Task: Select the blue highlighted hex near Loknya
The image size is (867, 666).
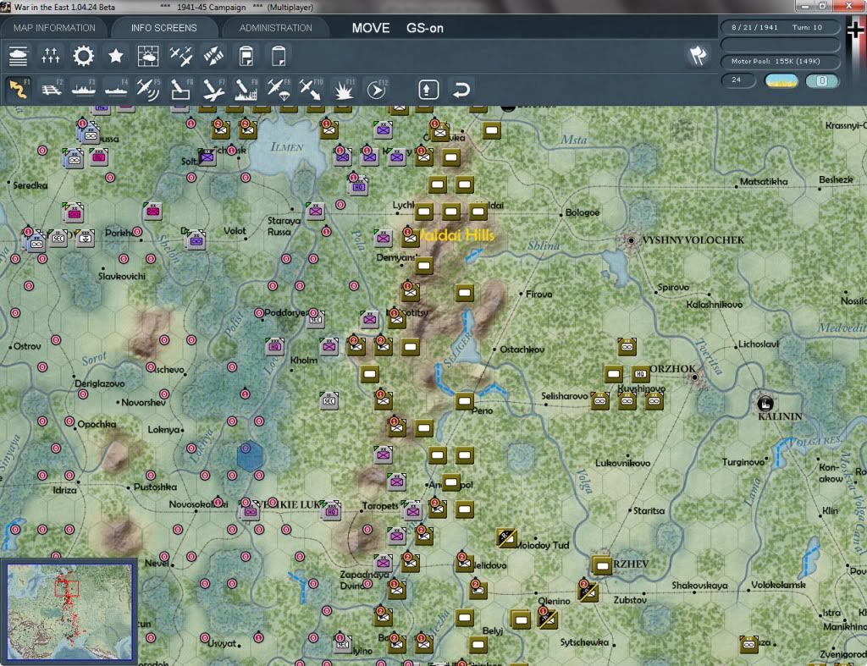Action: 250,456
